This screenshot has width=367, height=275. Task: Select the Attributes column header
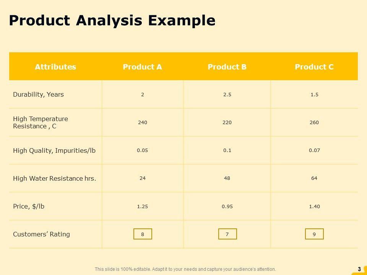pyautogui.click(x=55, y=67)
